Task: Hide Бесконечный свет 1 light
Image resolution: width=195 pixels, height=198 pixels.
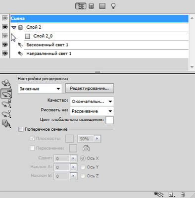Action: click(5, 45)
